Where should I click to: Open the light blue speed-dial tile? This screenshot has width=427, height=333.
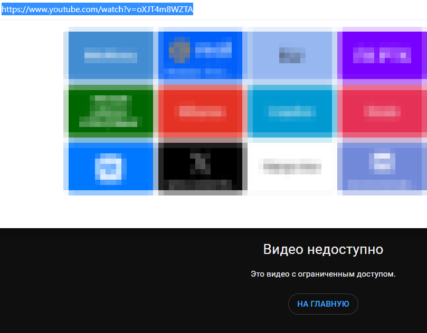click(291, 55)
